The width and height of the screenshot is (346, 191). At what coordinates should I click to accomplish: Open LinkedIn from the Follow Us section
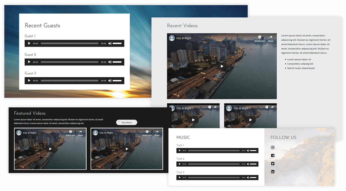tap(273, 172)
